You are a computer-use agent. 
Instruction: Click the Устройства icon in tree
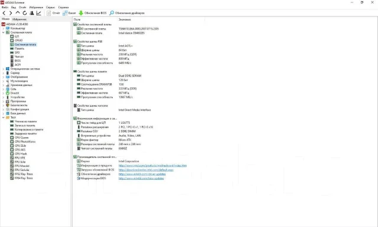pyautogui.click(x=8, y=97)
